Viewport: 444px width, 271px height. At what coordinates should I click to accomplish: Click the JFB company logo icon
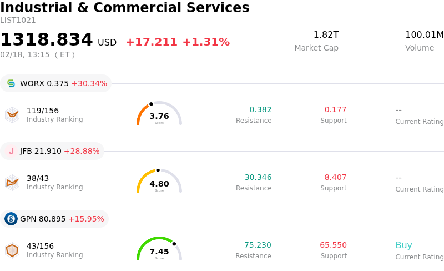pos(11,151)
